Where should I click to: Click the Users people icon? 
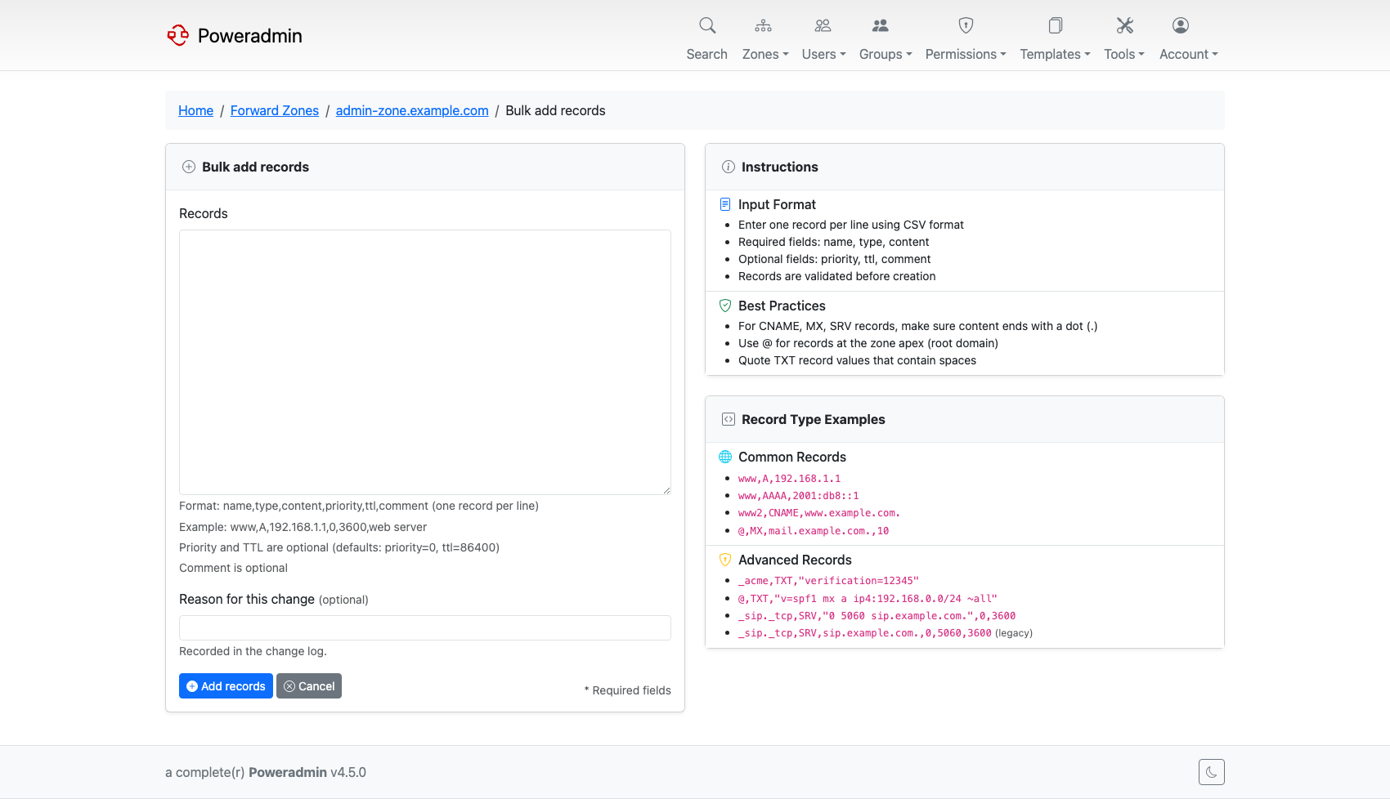click(x=823, y=25)
